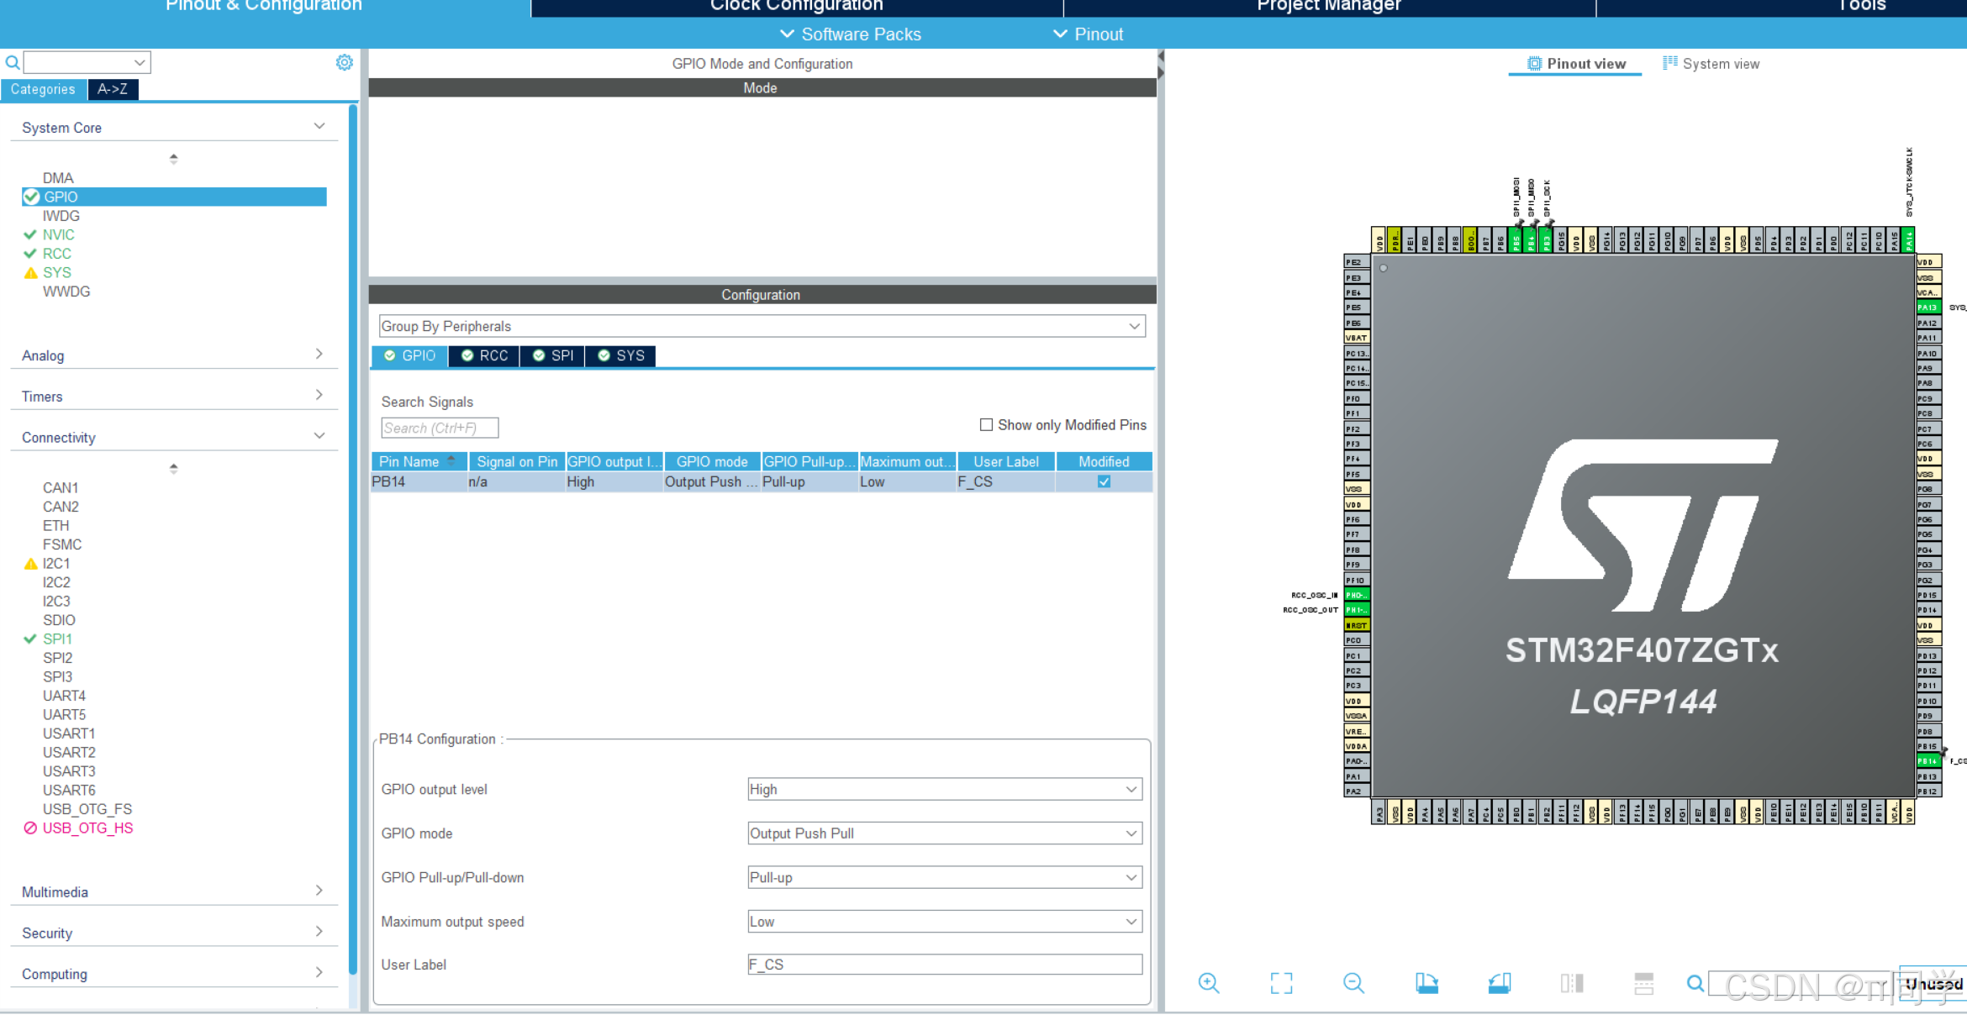This screenshot has height=1020, width=1967.
Task: Click the green PB14 pin on chip
Action: coord(1927,761)
